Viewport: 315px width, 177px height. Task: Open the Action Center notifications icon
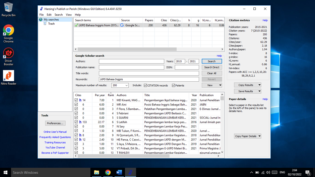click(x=308, y=172)
